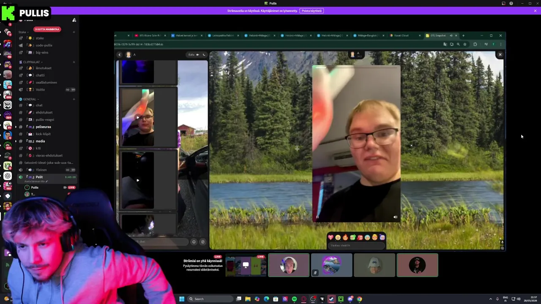Click 'Poista käytöstä' in the purple banner
This screenshot has height=304, width=541.
(x=311, y=11)
